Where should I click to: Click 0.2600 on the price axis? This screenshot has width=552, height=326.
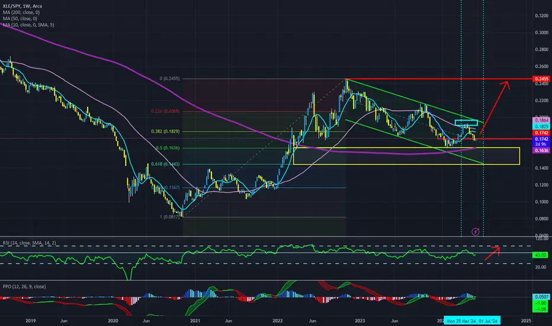click(x=541, y=66)
